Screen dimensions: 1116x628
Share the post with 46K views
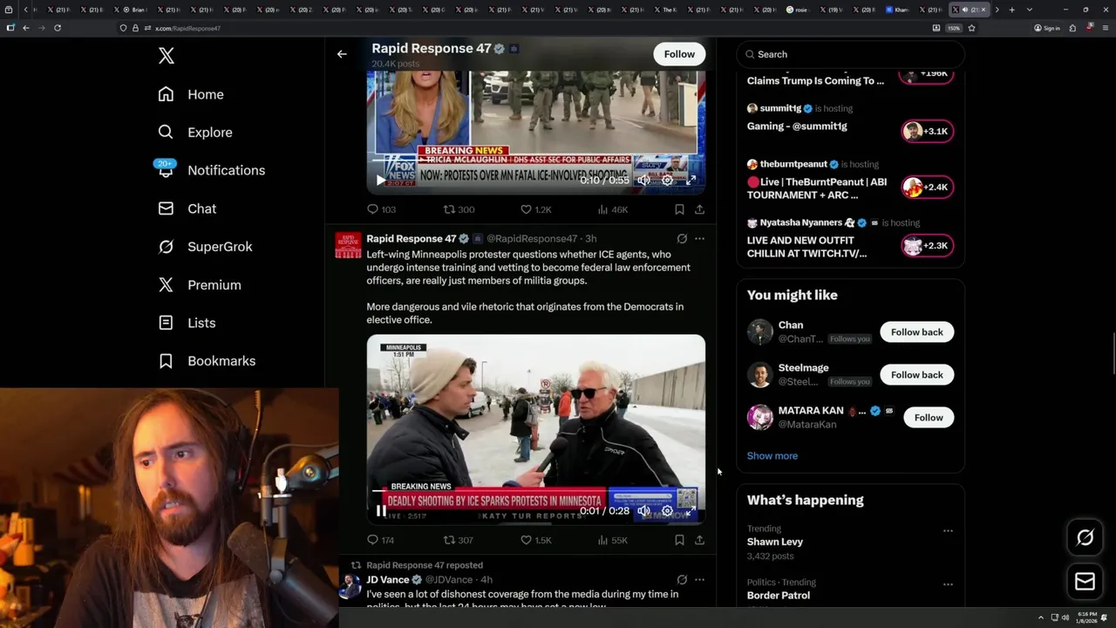tap(699, 209)
